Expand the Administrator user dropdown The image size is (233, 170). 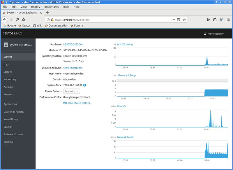tap(215, 34)
